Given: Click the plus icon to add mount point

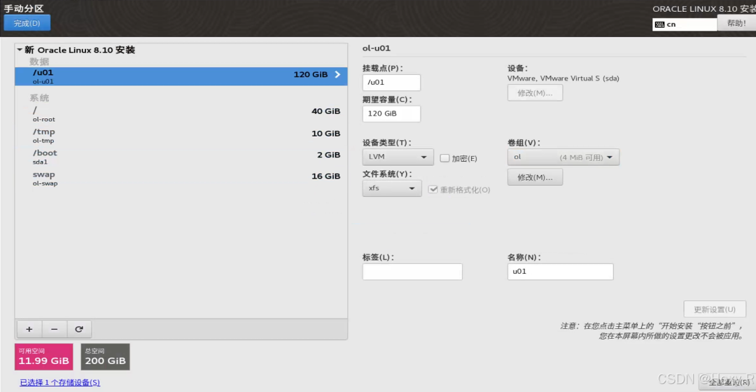Looking at the screenshot, I should coord(29,329).
